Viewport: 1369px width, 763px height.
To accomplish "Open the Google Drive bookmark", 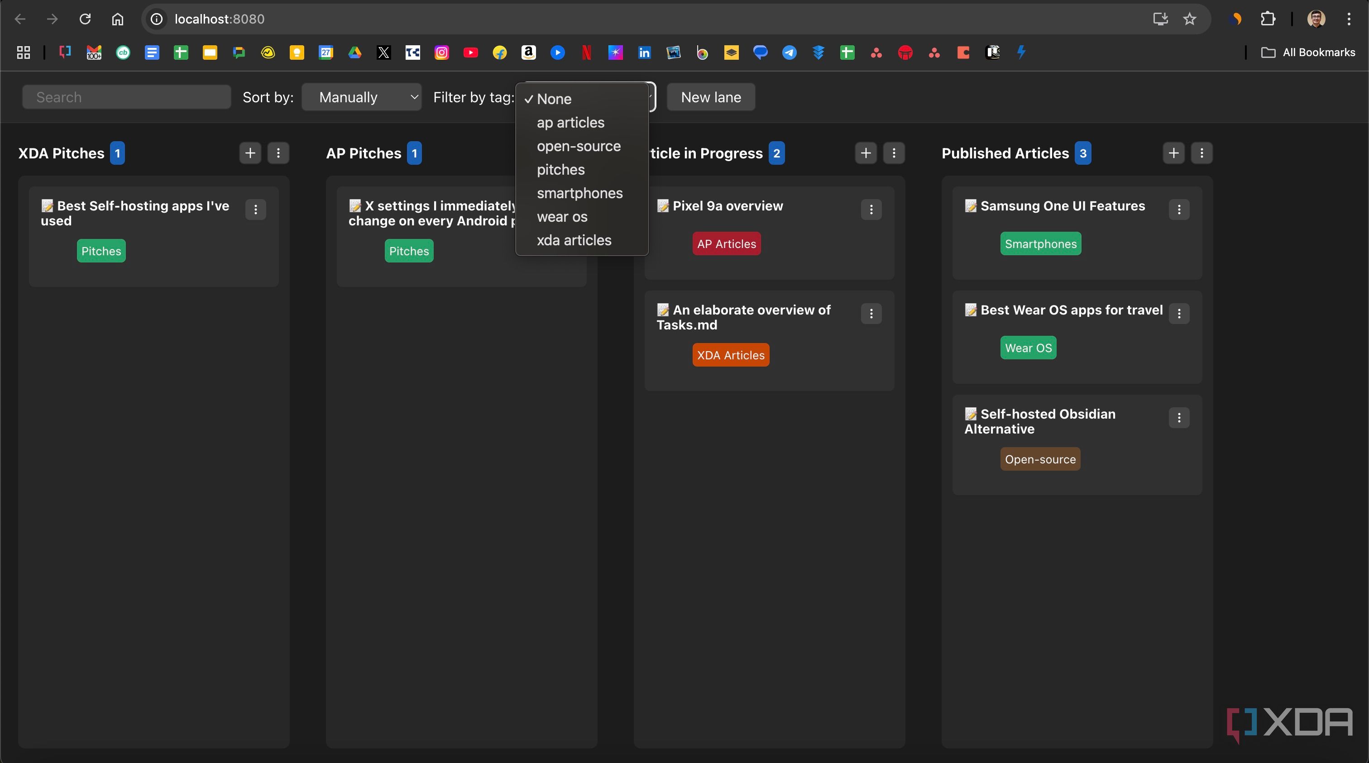I will point(355,52).
